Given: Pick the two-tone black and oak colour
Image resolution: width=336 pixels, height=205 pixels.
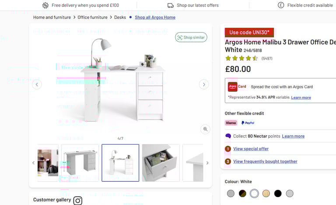Looking at the screenshot, I should pyautogui.click(x=242, y=194).
